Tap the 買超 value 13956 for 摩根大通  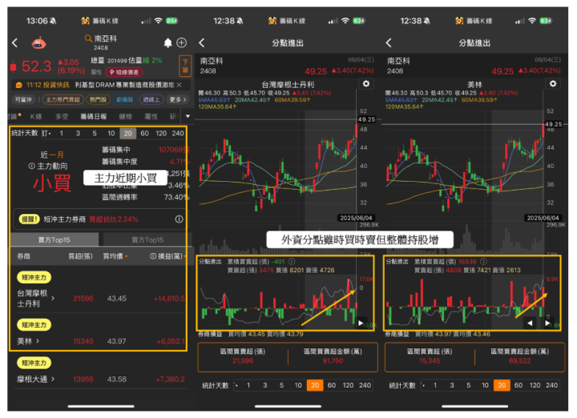[83, 379]
